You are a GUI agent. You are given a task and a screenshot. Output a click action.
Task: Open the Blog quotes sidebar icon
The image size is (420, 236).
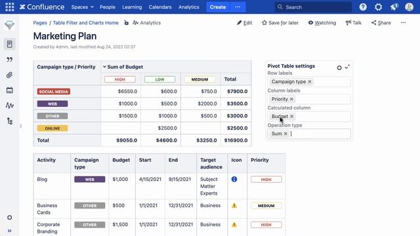pos(10,60)
